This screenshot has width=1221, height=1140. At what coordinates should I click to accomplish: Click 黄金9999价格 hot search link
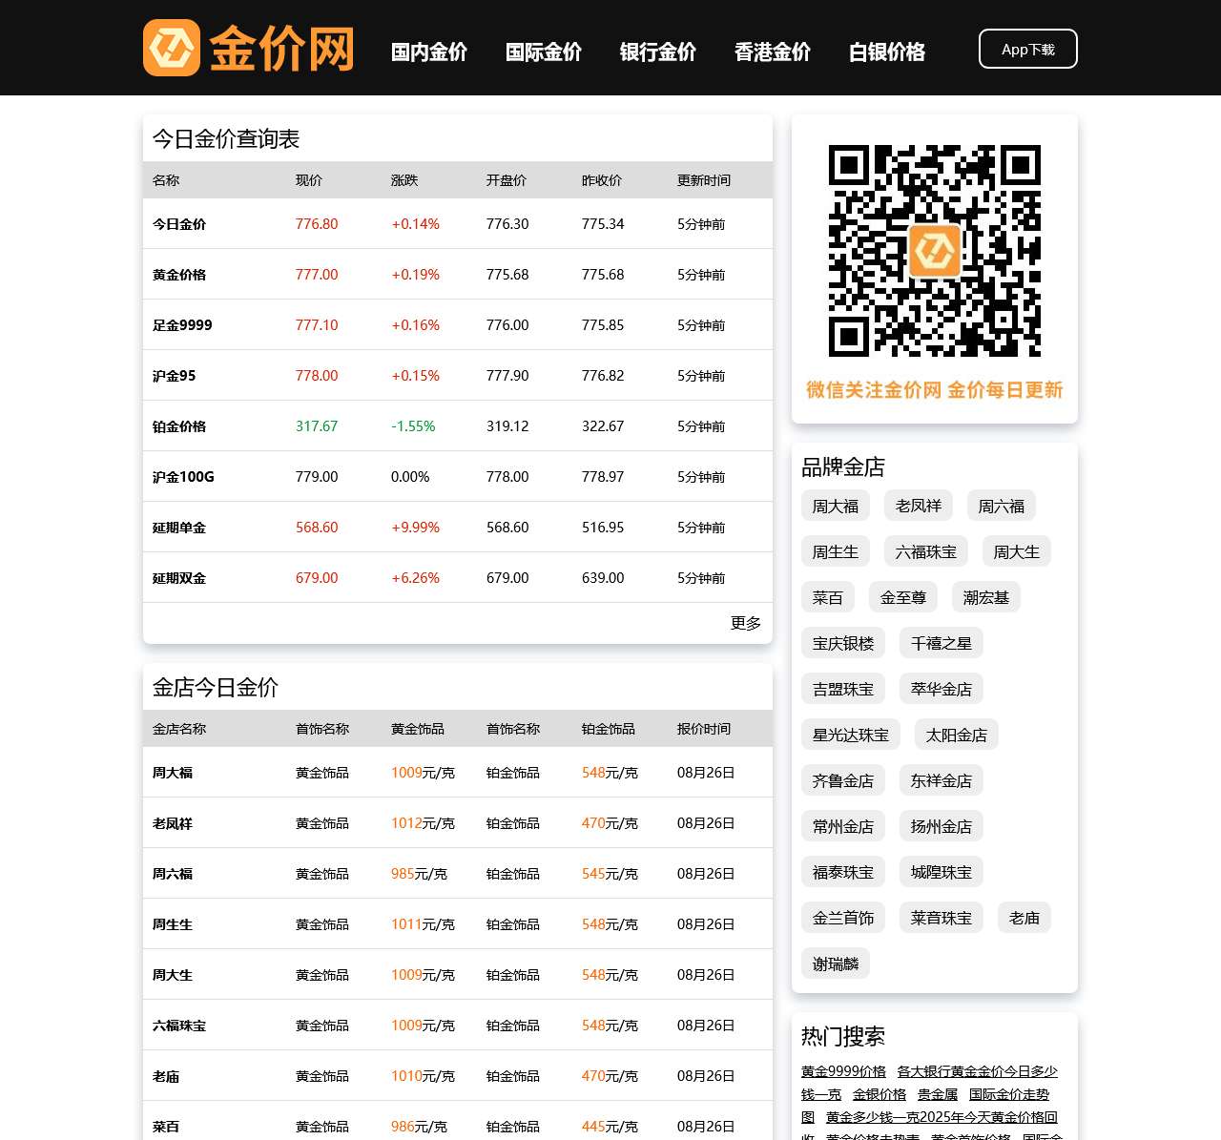[x=843, y=1071]
